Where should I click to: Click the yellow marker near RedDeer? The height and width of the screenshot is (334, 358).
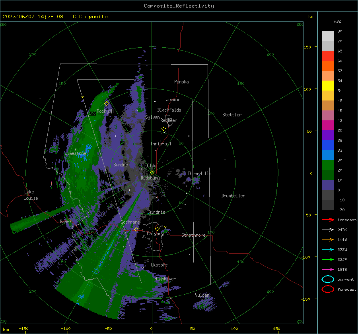tap(163, 129)
